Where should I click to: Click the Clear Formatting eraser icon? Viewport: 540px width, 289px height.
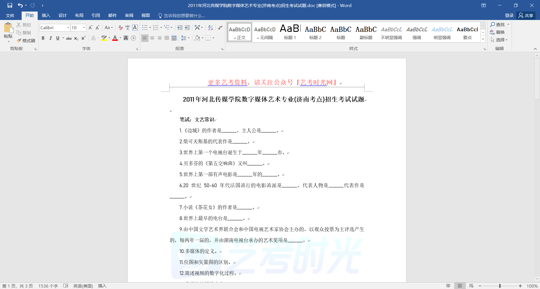coord(120,28)
